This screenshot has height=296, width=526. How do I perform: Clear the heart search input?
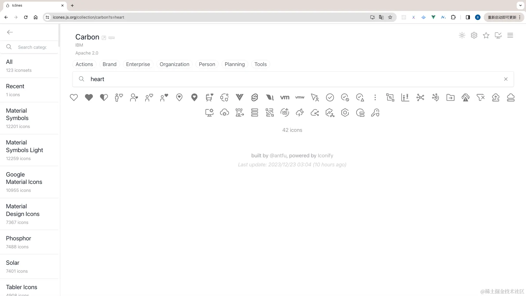[506, 79]
